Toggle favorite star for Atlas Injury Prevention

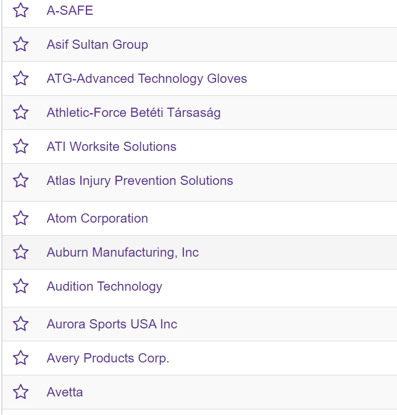coord(20,181)
